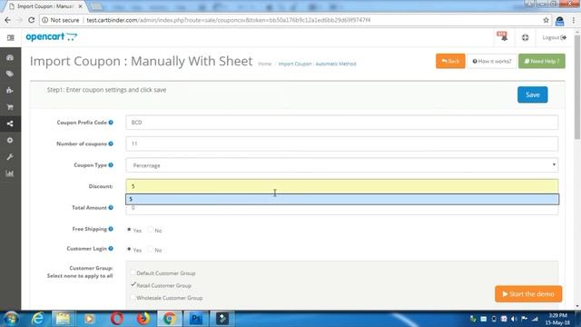Show help tooltip for Coupon Prefix Code

click(x=111, y=123)
